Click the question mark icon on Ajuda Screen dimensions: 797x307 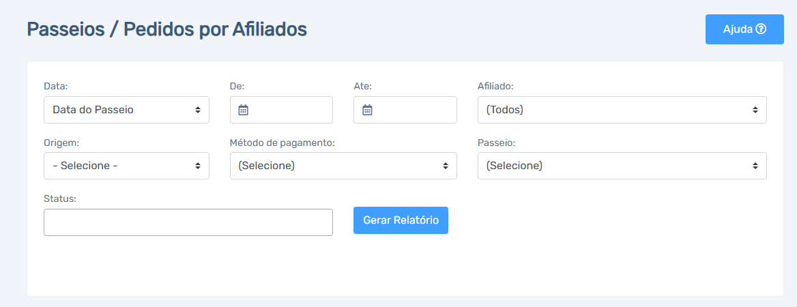[x=761, y=29]
